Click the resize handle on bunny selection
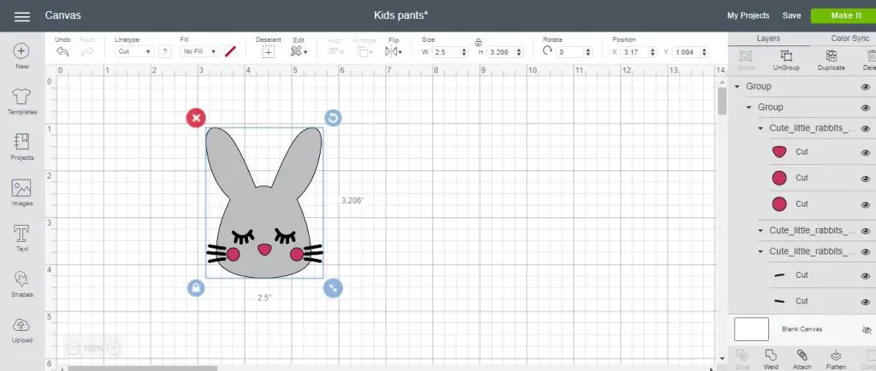 pos(333,288)
